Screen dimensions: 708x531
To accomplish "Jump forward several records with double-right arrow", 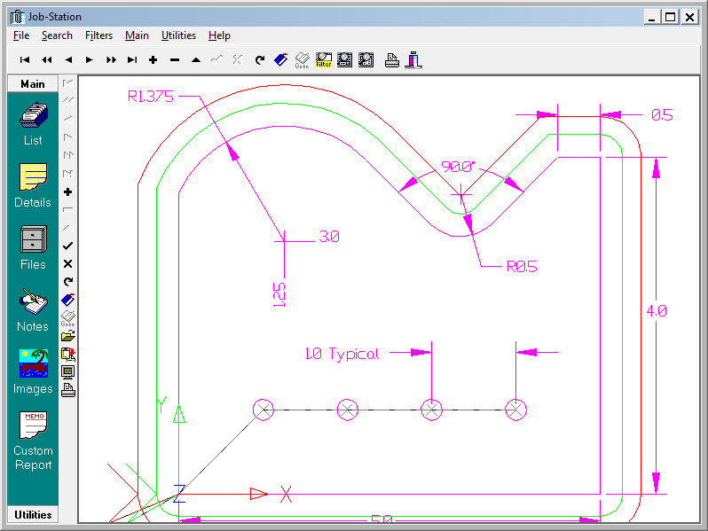I will point(111,59).
